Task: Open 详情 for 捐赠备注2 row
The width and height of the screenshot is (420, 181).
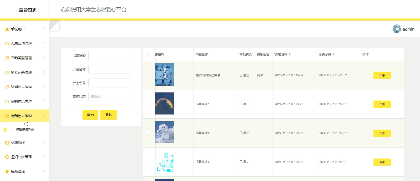Action: (382, 133)
